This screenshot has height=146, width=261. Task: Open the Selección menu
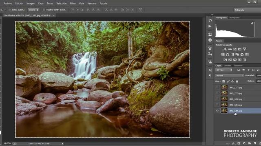61,3
